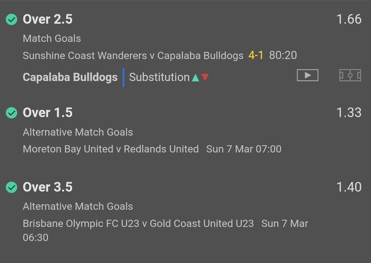Toggle the green check beside Over 3.5
371x263 pixels.
coord(12,187)
